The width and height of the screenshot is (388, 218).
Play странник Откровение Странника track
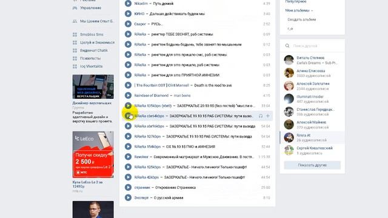128,187
